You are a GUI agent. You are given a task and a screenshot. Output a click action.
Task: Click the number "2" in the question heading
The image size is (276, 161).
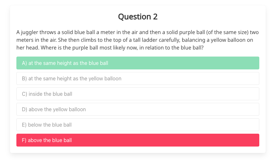point(155,17)
